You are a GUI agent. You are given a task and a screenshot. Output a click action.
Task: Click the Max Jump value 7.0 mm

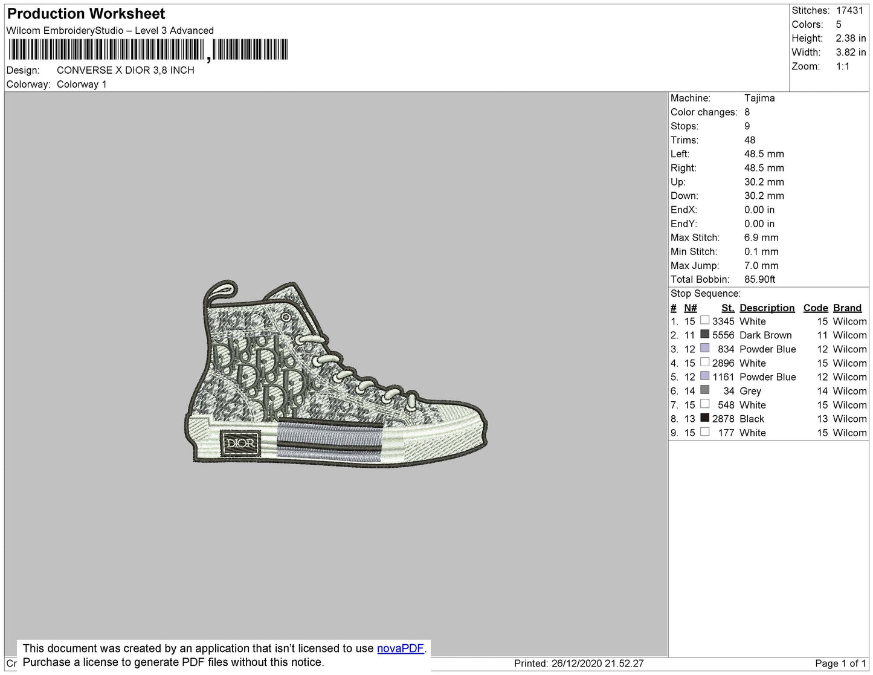tap(761, 265)
